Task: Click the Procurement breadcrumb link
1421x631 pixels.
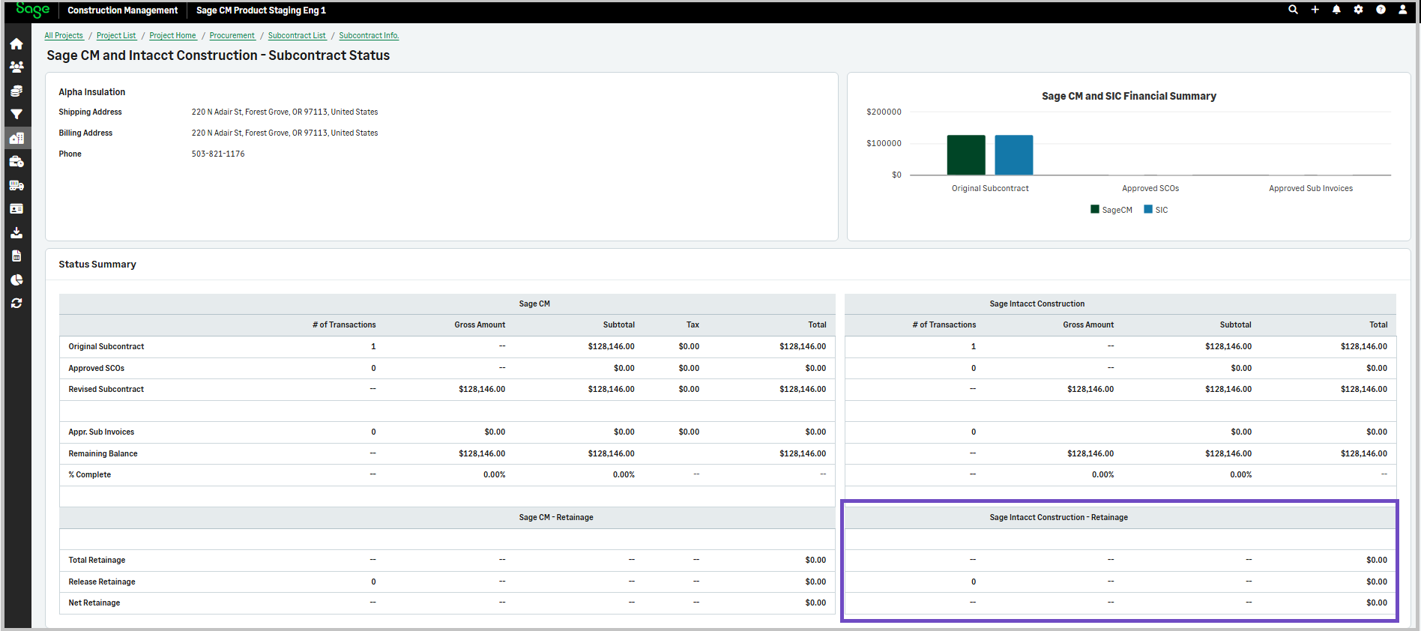Action: click(232, 36)
